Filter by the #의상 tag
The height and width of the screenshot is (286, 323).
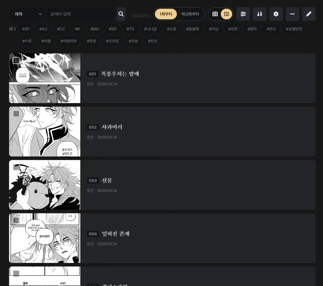pyautogui.click(x=133, y=41)
